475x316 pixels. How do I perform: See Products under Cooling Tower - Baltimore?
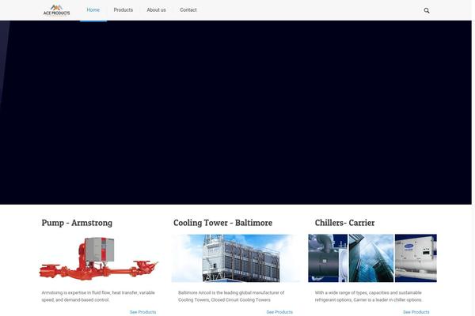tap(279, 312)
